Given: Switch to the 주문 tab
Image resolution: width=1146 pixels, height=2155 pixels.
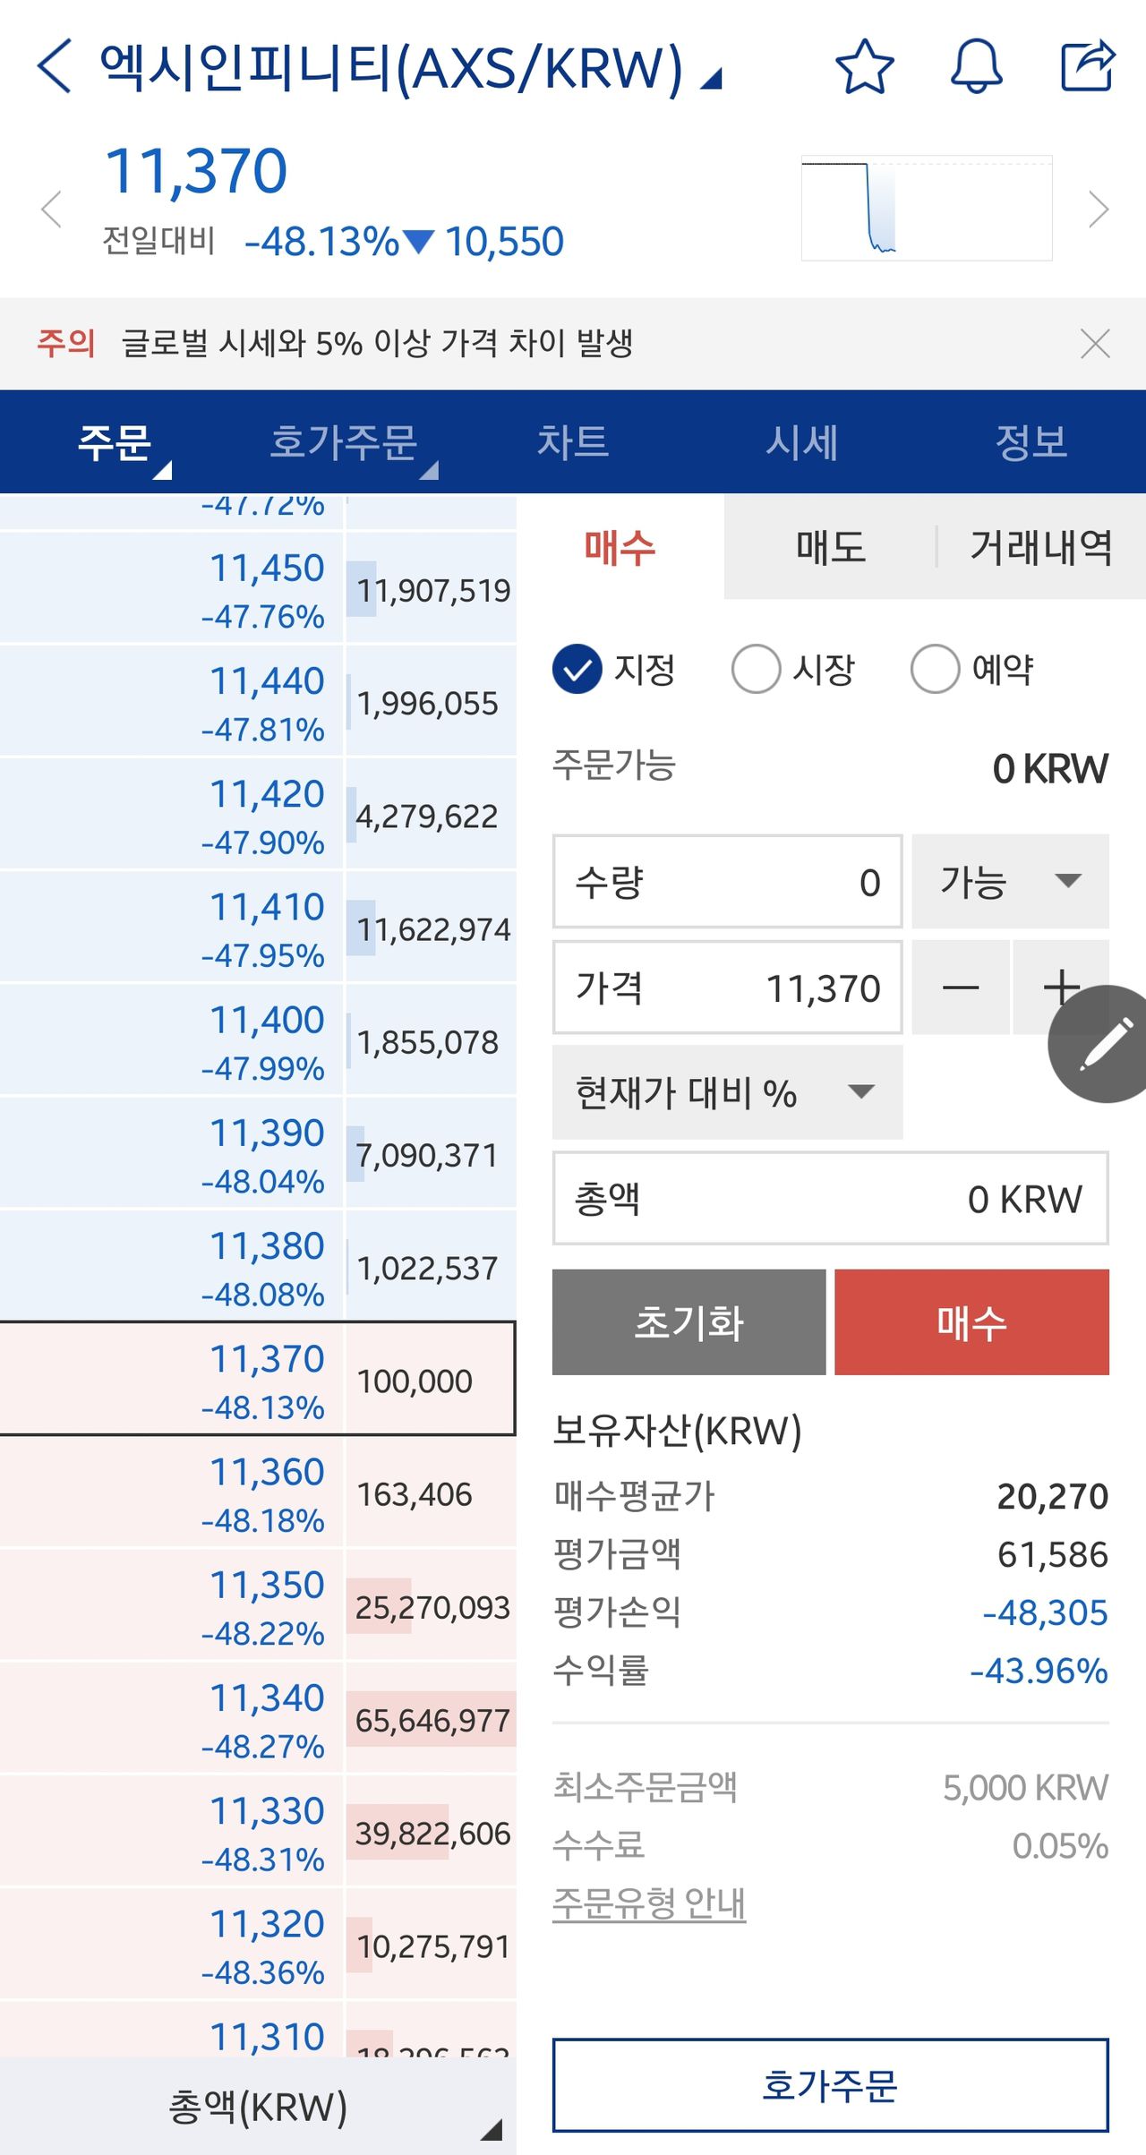Looking at the screenshot, I should tap(115, 442).
